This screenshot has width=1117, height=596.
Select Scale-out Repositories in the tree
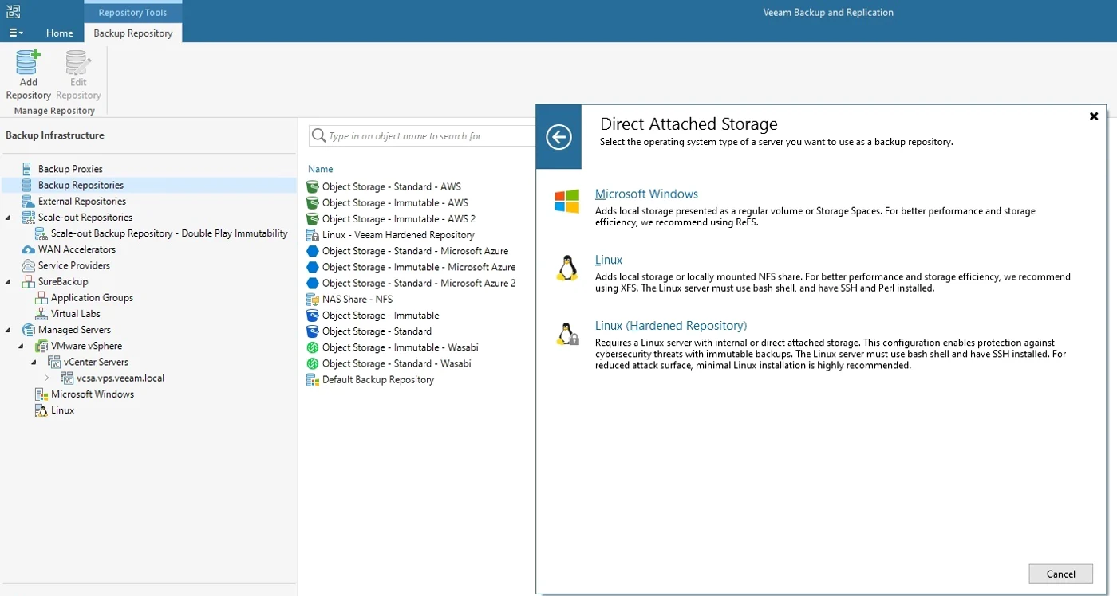(85, 218)
